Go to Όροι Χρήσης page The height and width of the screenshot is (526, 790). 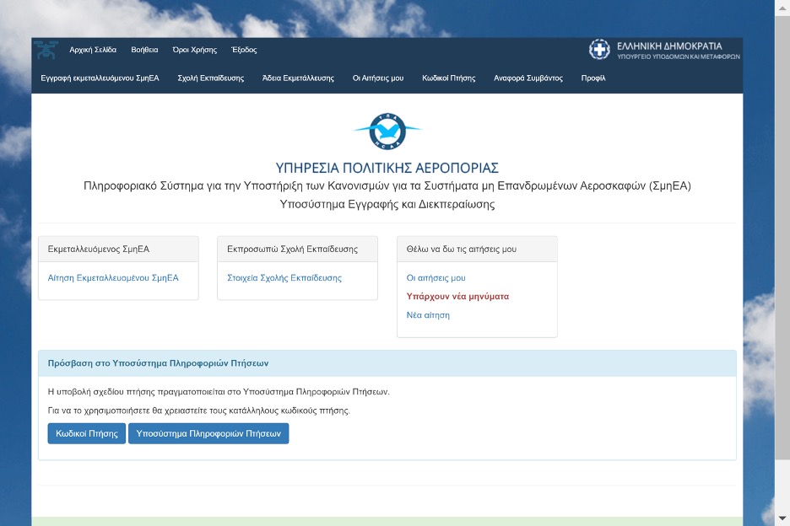194,50
